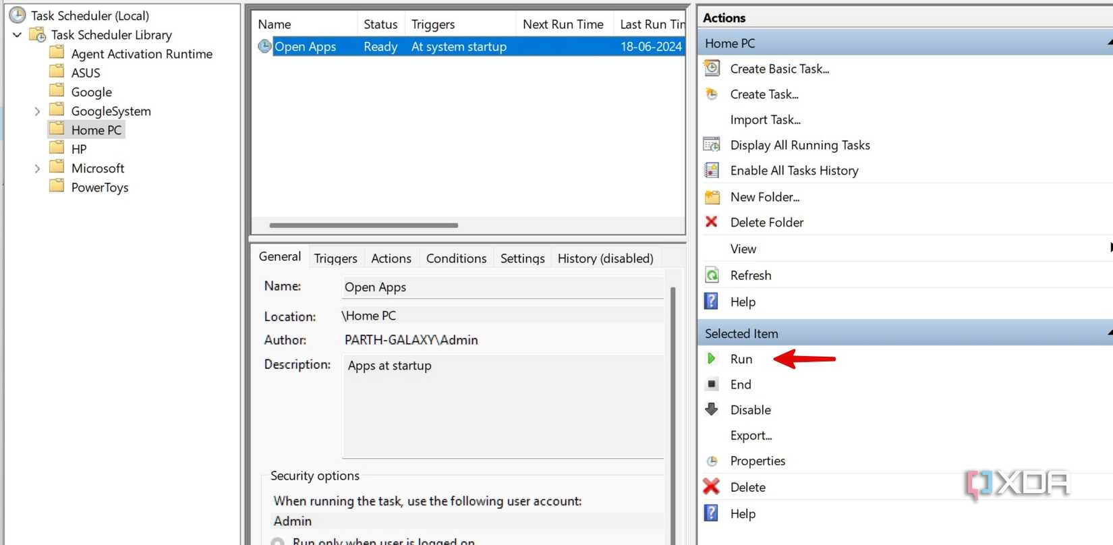Switch to the Triggers tab

pos(335,258)
